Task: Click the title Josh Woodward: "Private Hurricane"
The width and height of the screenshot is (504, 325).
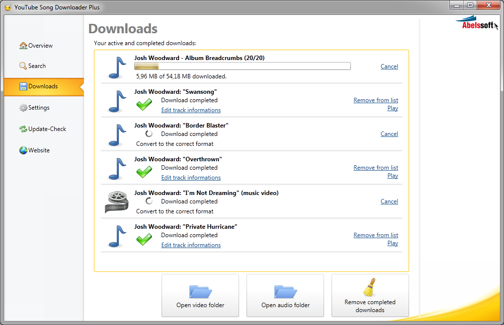Action: pos(185,226)
